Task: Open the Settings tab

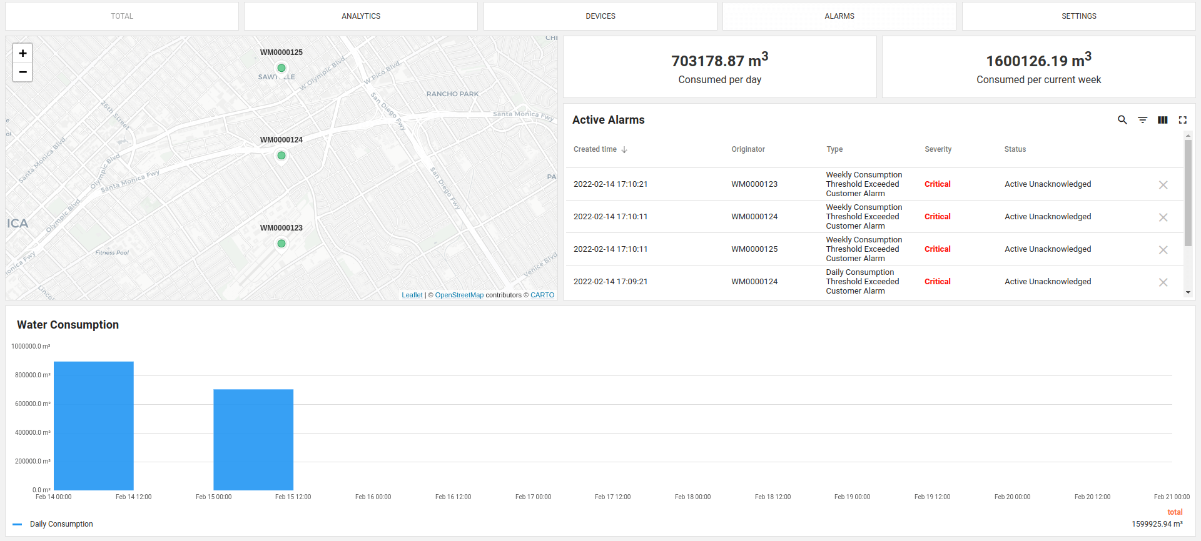Action: (x=1078, y=16)
